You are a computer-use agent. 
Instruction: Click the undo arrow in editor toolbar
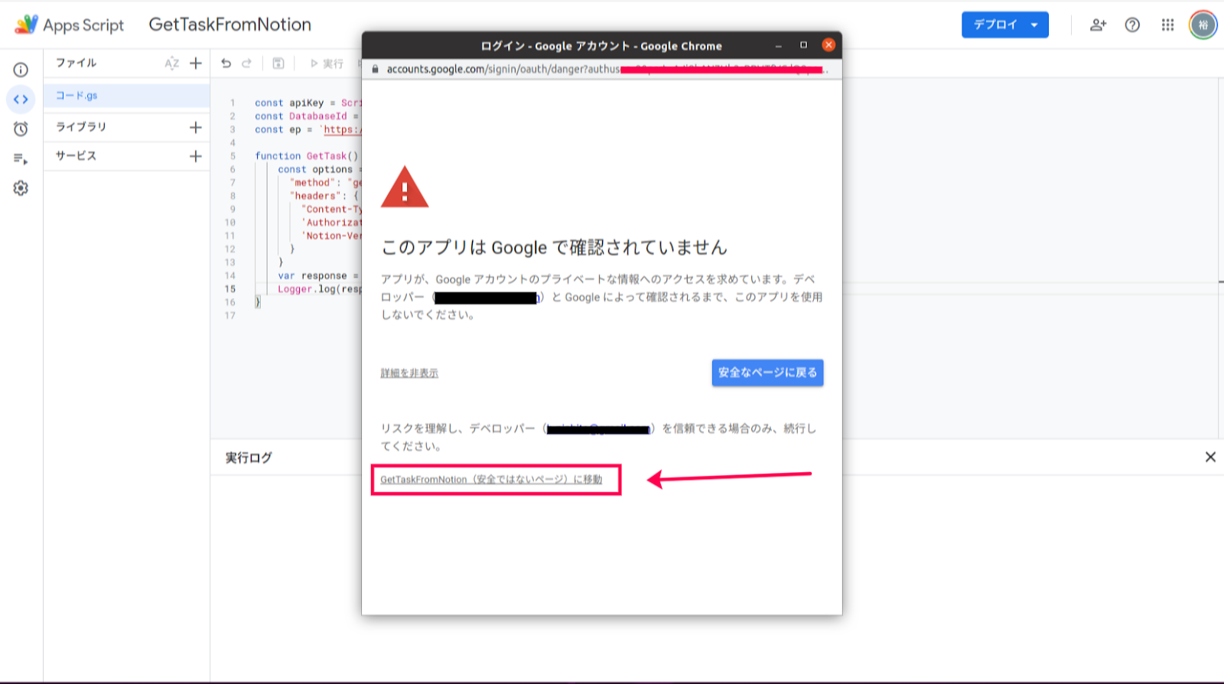(x=226, y=64)
